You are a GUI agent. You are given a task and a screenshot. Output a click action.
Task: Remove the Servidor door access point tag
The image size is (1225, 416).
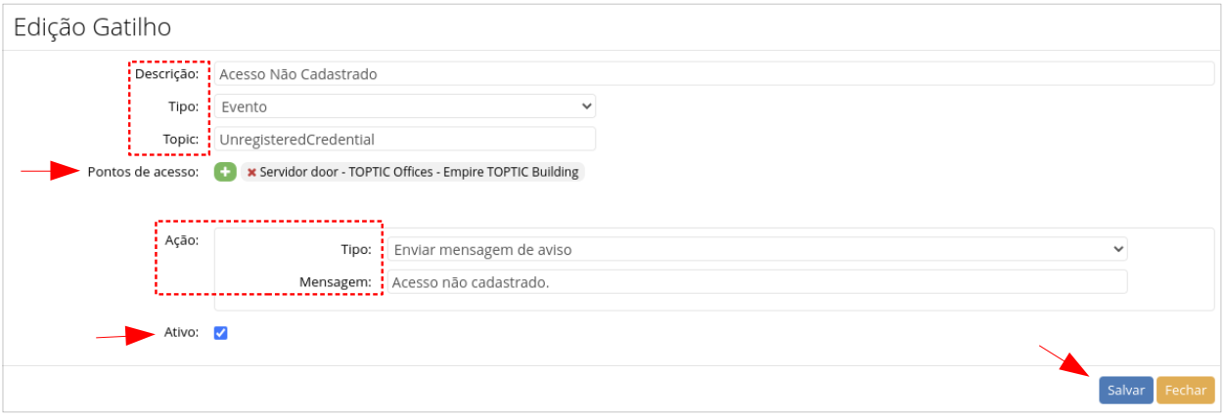(251, 173)
